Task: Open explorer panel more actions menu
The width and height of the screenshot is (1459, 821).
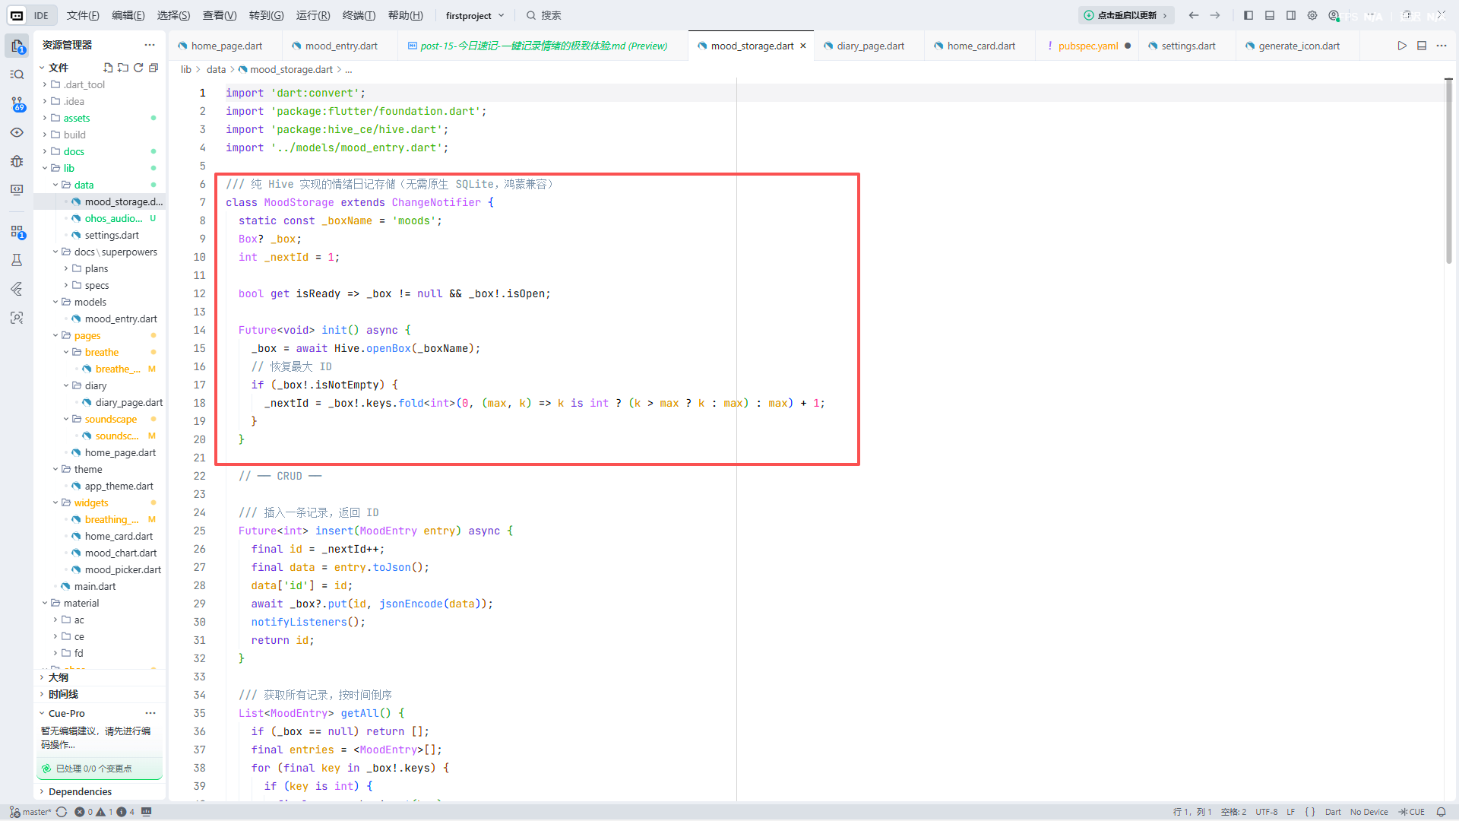Action: (150, 45)
